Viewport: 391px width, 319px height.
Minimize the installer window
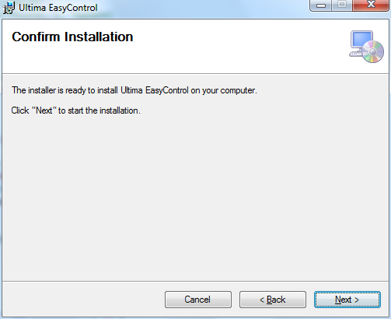(x=321, y=5)
